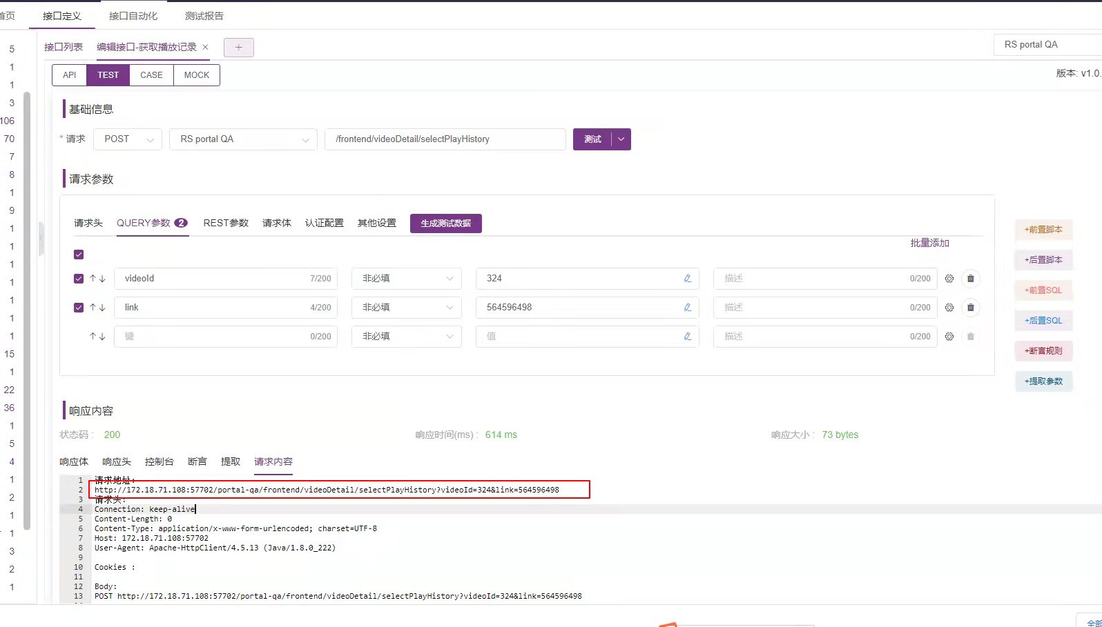Uncheck the videoId parameter checkbox

tap(79, 279)
